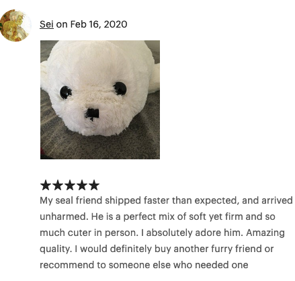The image size is (295, 281).
Task: Click review line starting 'much cuter in person'
Action: point(163,233)
